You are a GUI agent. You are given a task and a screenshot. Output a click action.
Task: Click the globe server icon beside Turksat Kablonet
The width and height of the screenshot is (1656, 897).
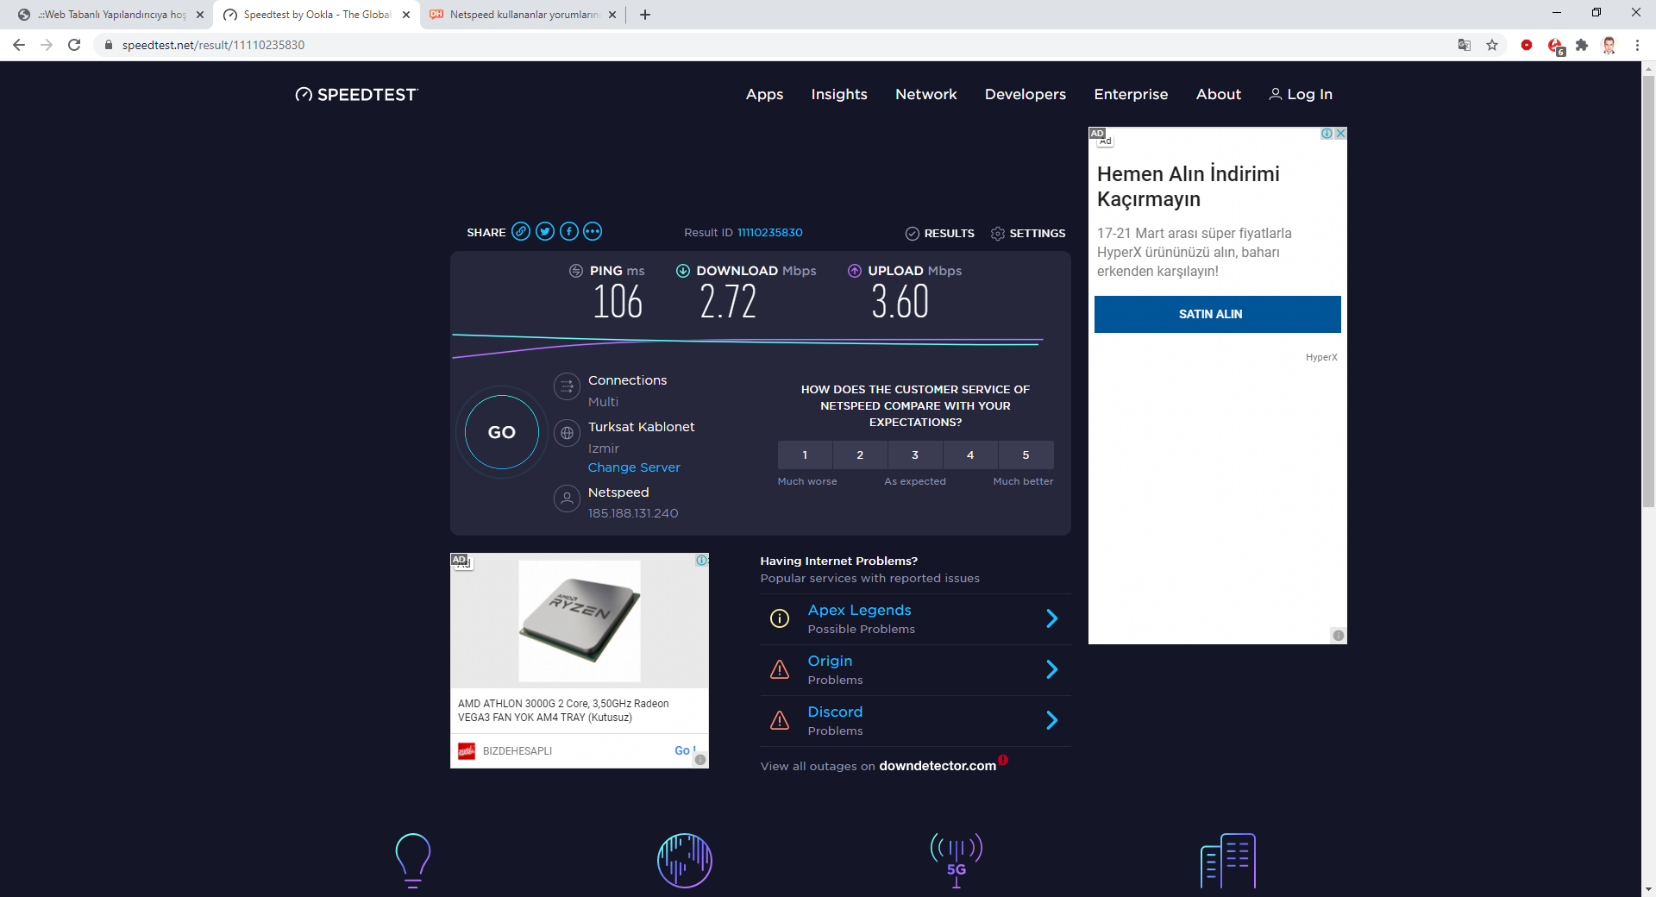[567, 433]
